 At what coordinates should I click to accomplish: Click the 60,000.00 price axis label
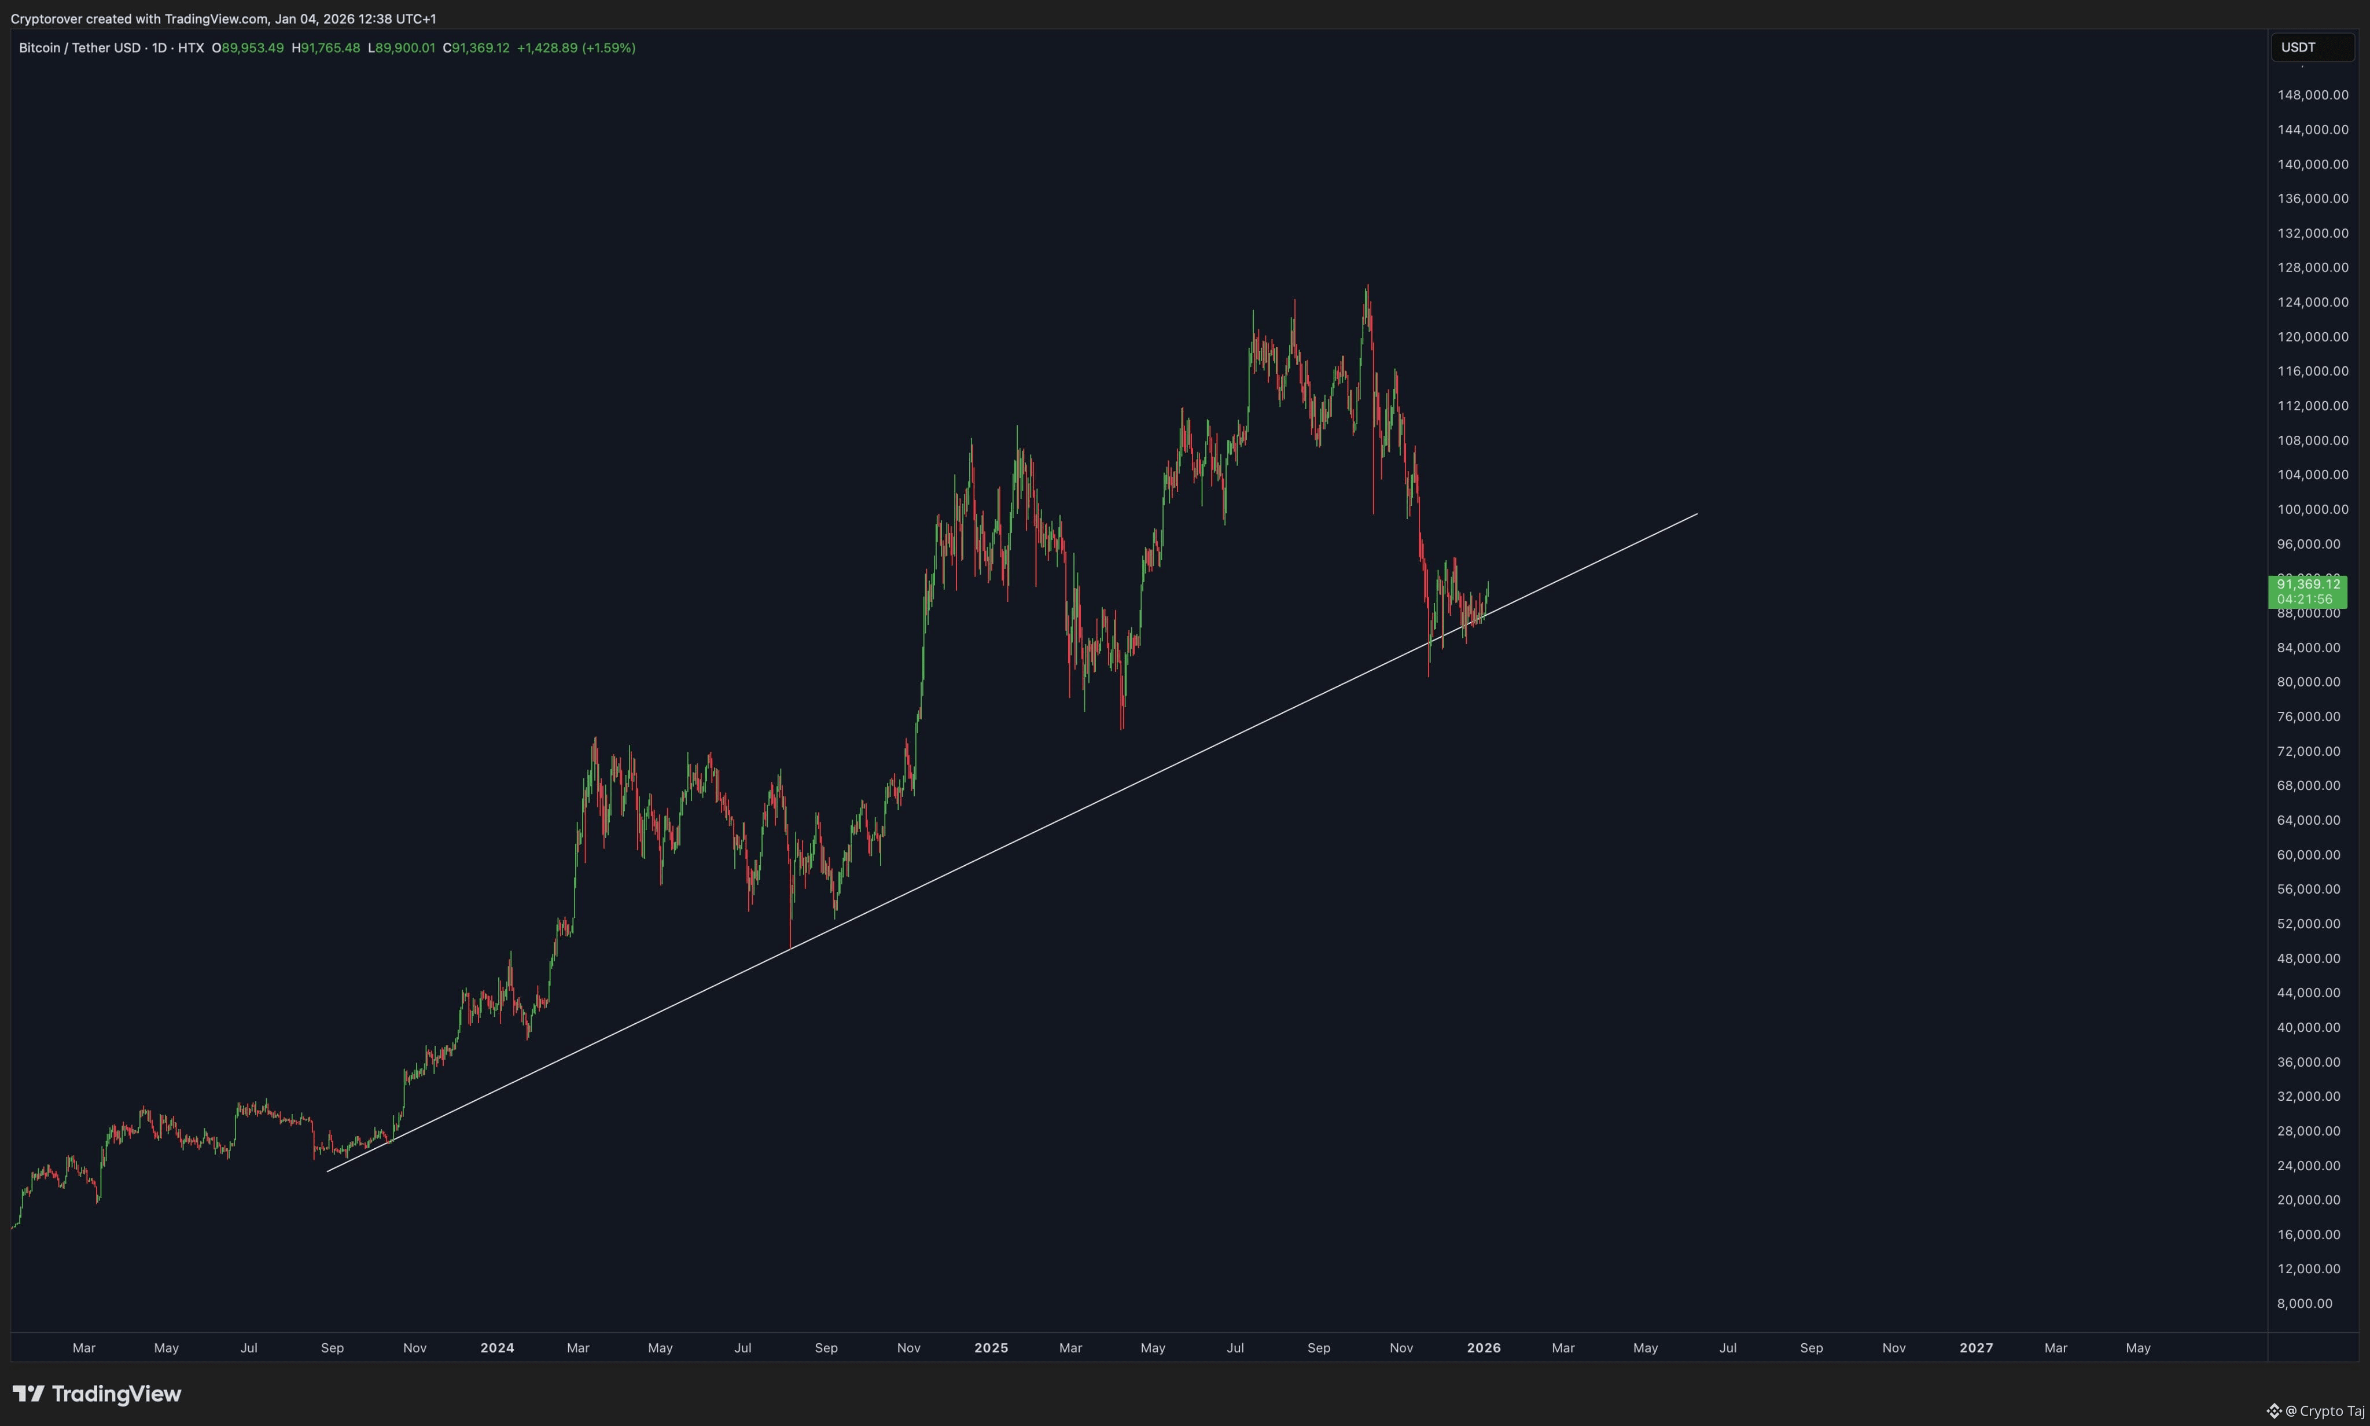(x=2309, y=855)
